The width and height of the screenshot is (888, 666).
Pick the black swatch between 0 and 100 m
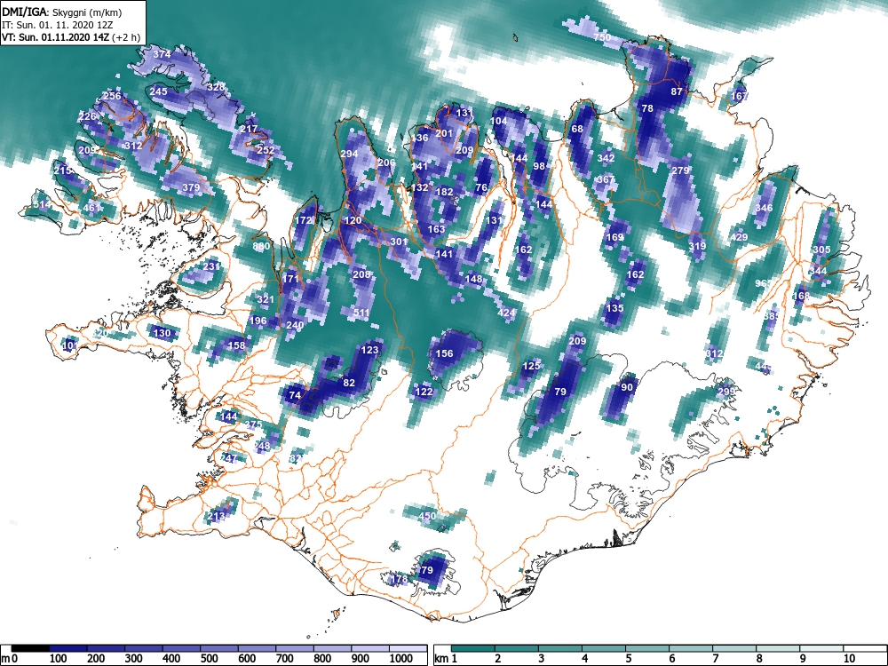pos(30,648)
